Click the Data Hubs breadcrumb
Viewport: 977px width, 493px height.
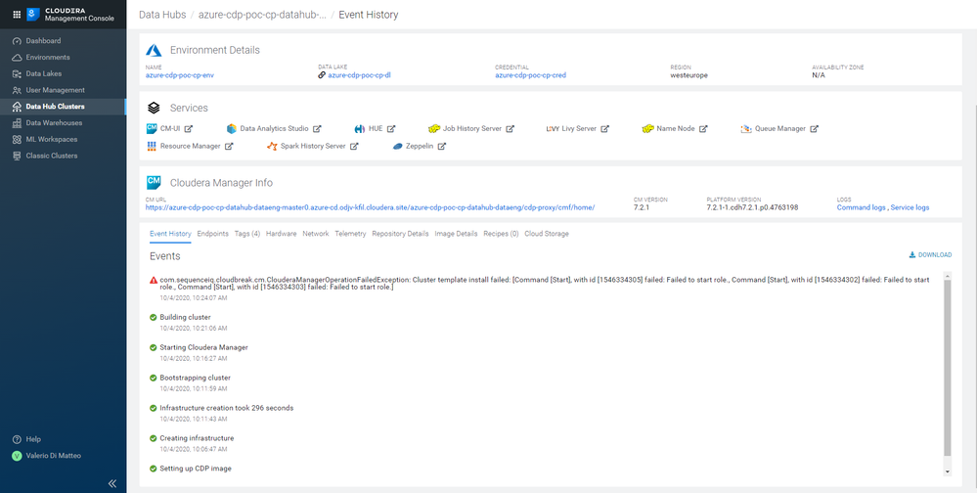[162, 15]
